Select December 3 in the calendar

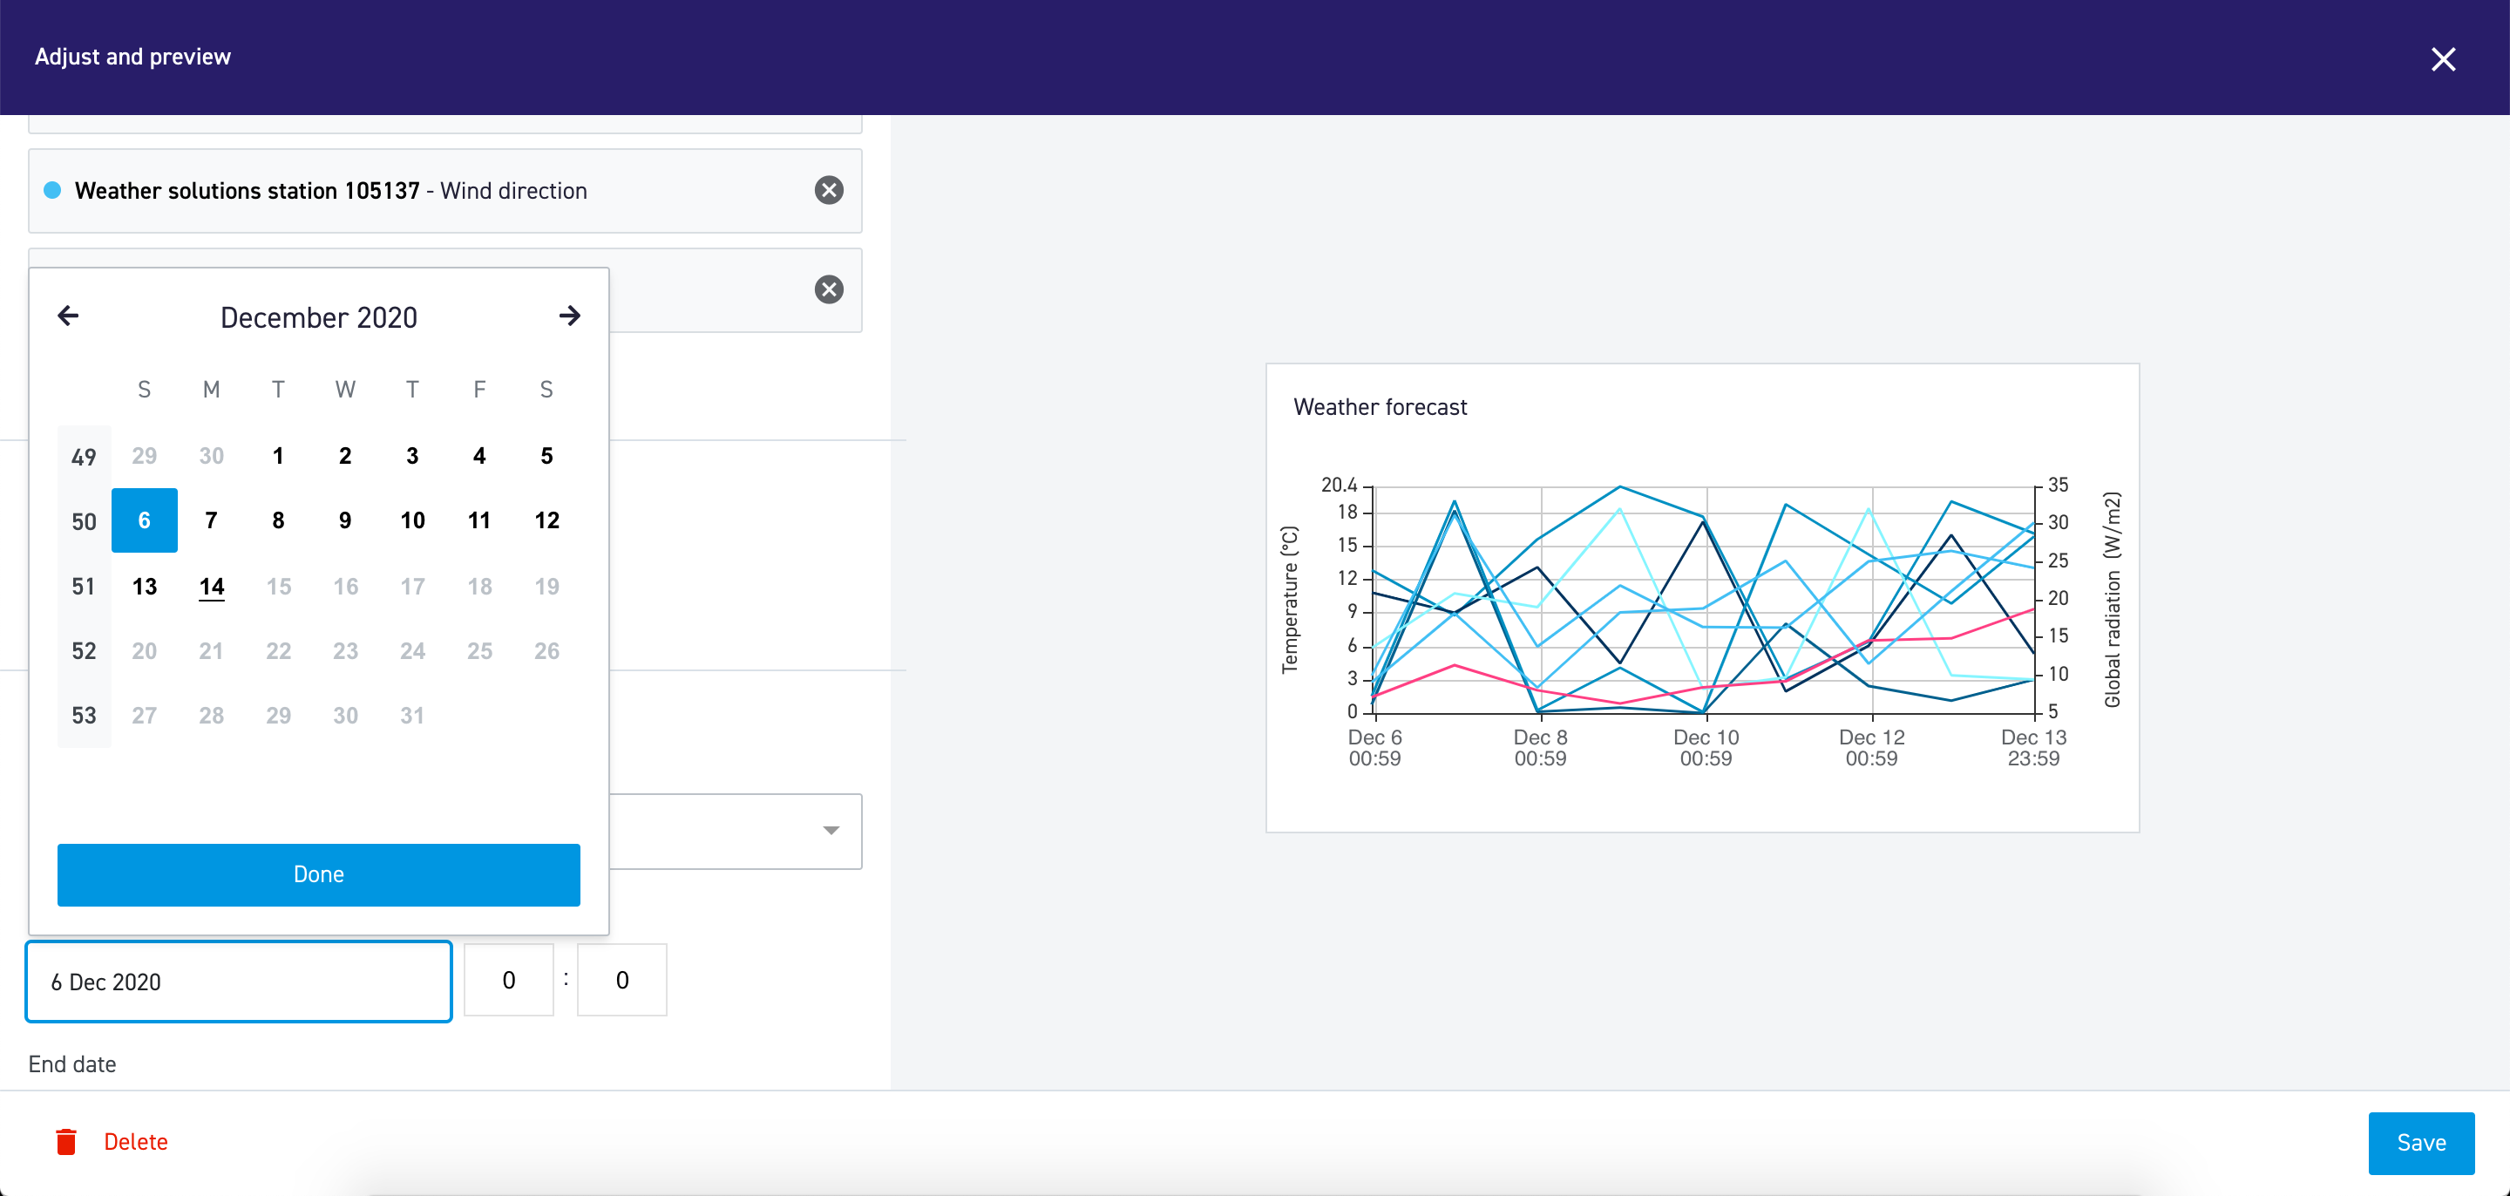click(x=412, y=456)
